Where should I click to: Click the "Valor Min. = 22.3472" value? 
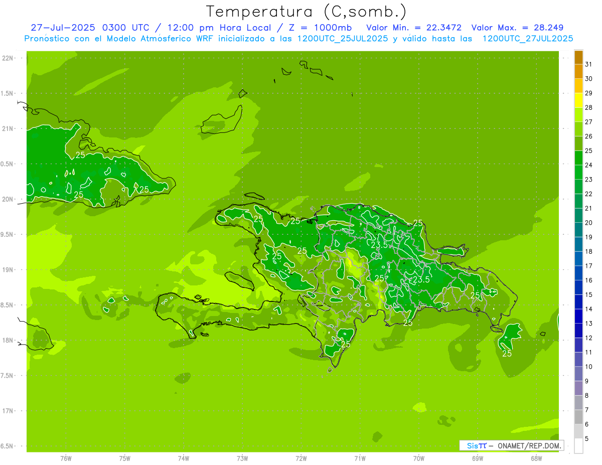[x=414, y=28]
